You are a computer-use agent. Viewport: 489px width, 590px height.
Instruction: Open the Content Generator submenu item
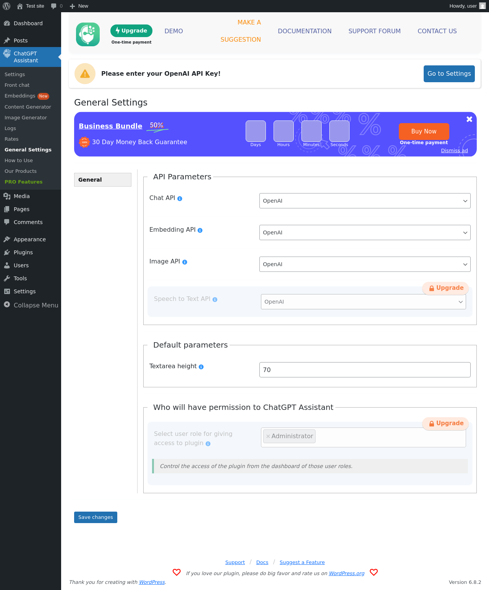point(28,107)
